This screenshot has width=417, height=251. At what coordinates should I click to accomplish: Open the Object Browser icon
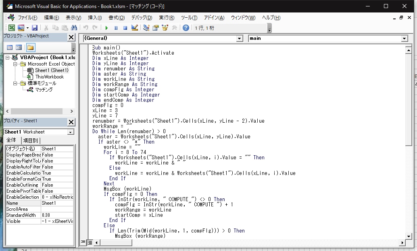click(165, 28)
